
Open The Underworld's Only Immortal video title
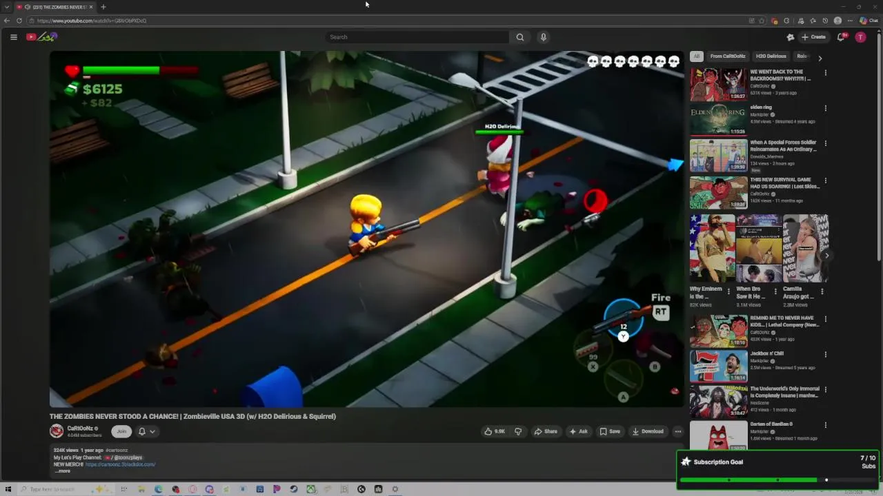coord(784,392)
